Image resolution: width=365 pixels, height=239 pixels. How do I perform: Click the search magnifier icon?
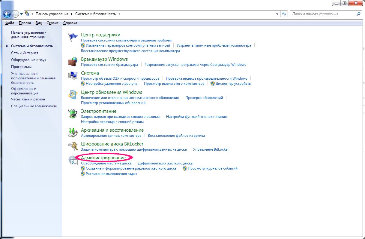click(x=358, y=14)
